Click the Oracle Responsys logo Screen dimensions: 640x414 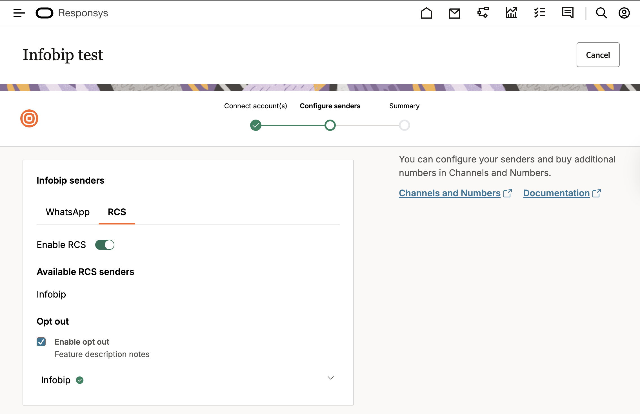[72, 13]
